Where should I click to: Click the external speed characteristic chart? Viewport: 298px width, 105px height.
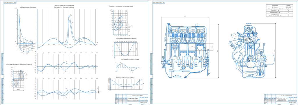pos(120,22)
